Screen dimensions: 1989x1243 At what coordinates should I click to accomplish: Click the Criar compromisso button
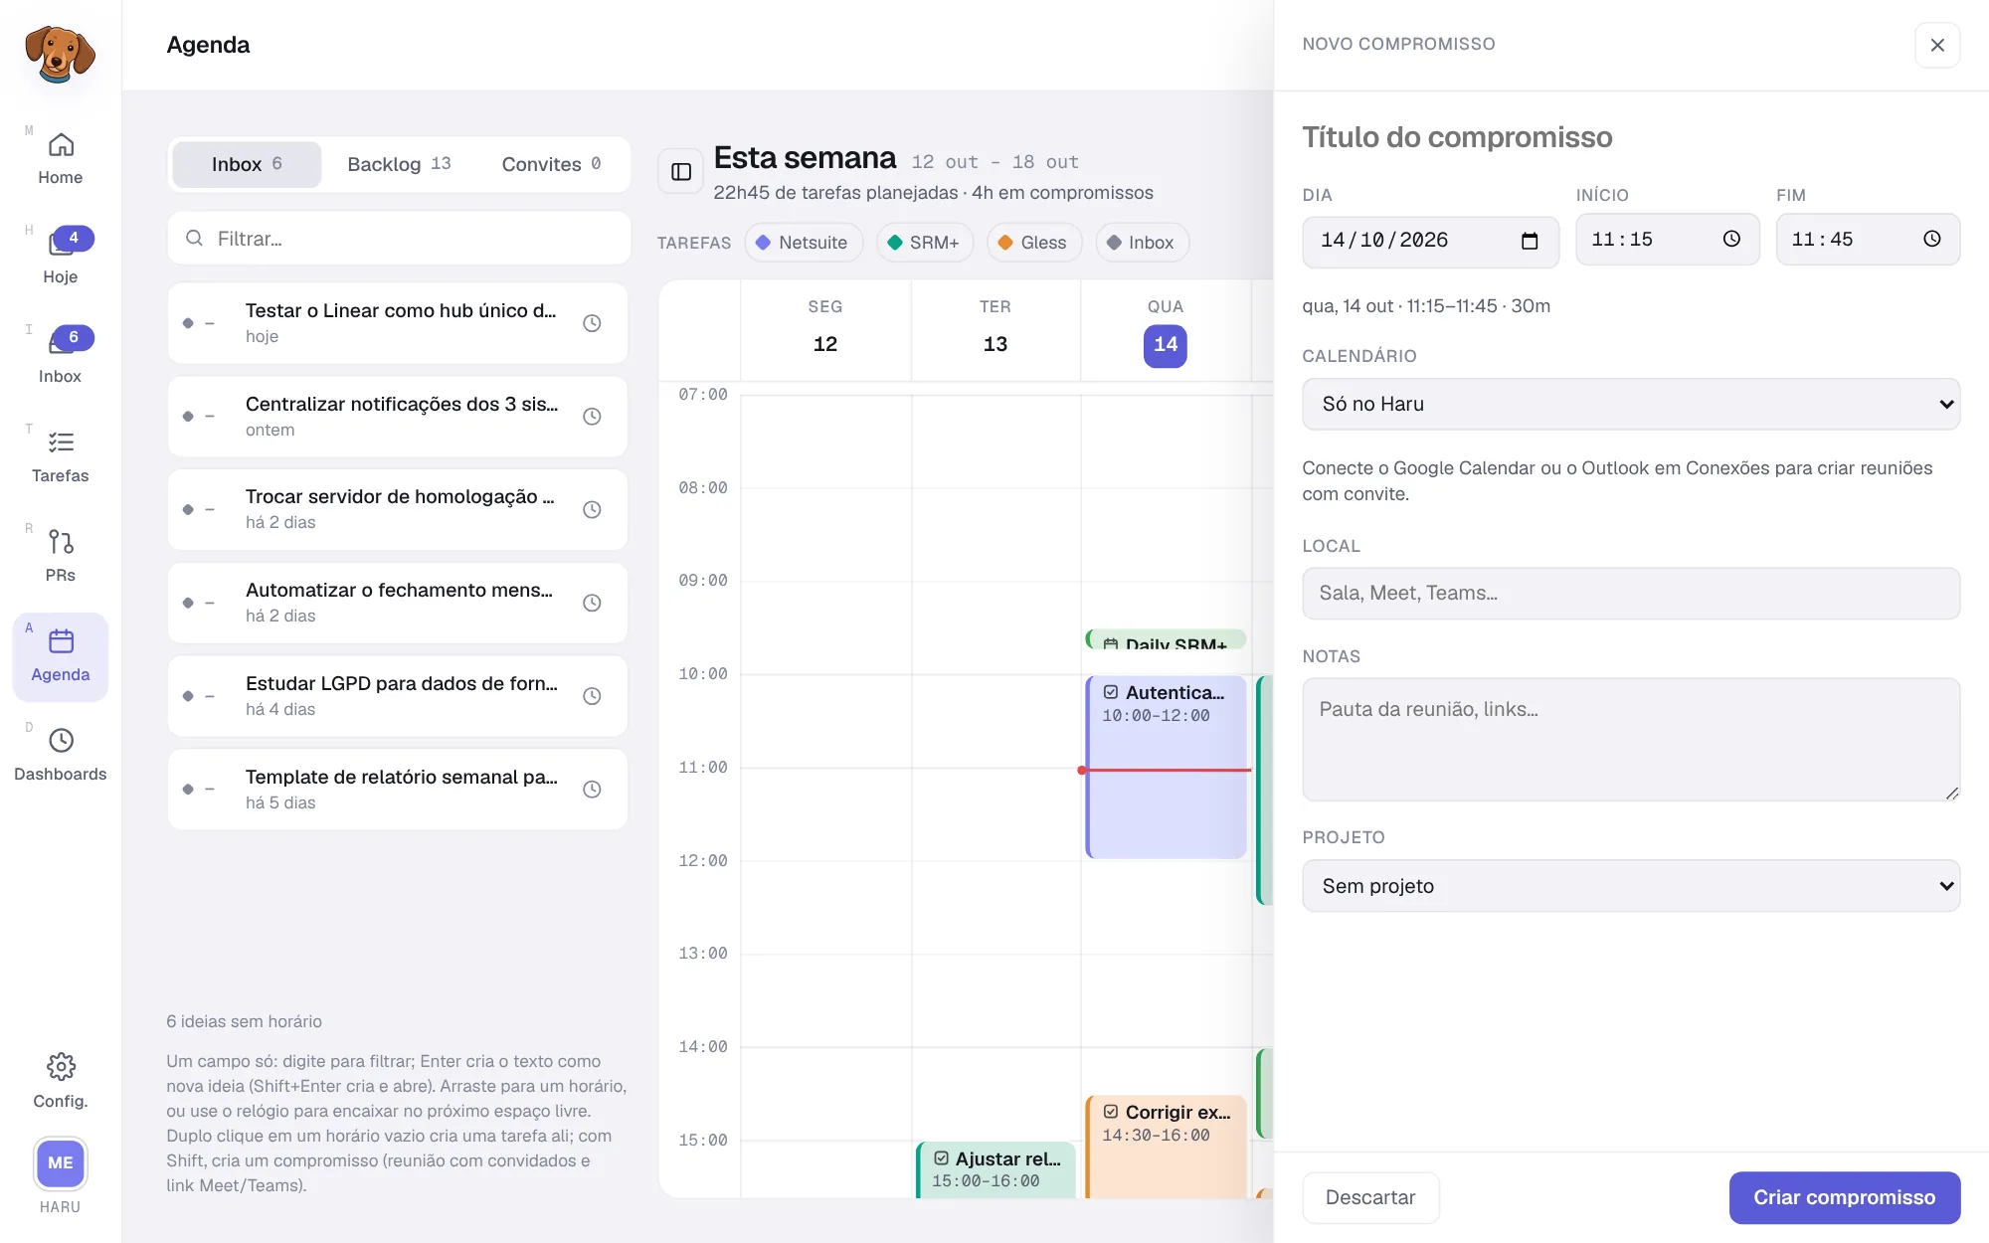pyautogui.click(x=1845, y=1197)
